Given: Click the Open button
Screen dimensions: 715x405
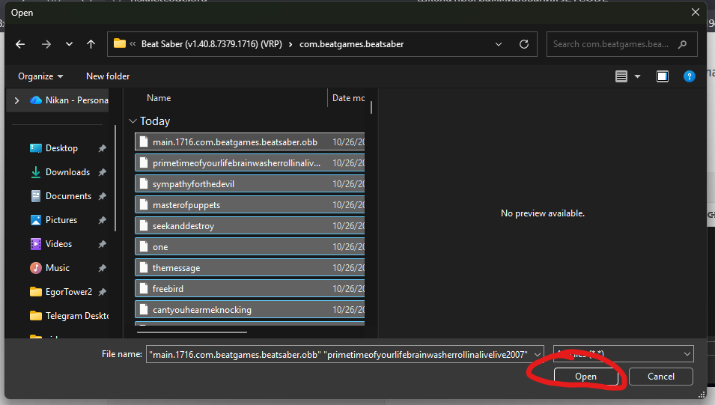Looking at the screenshot, I should [x=585, y=377].
